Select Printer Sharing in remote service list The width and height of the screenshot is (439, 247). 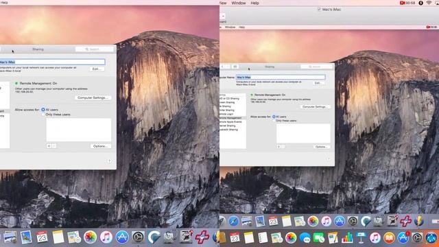[x=228, y=110]
